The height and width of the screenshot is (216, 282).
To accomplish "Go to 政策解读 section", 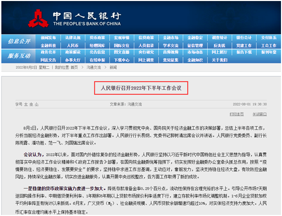I will coord(73,52).
